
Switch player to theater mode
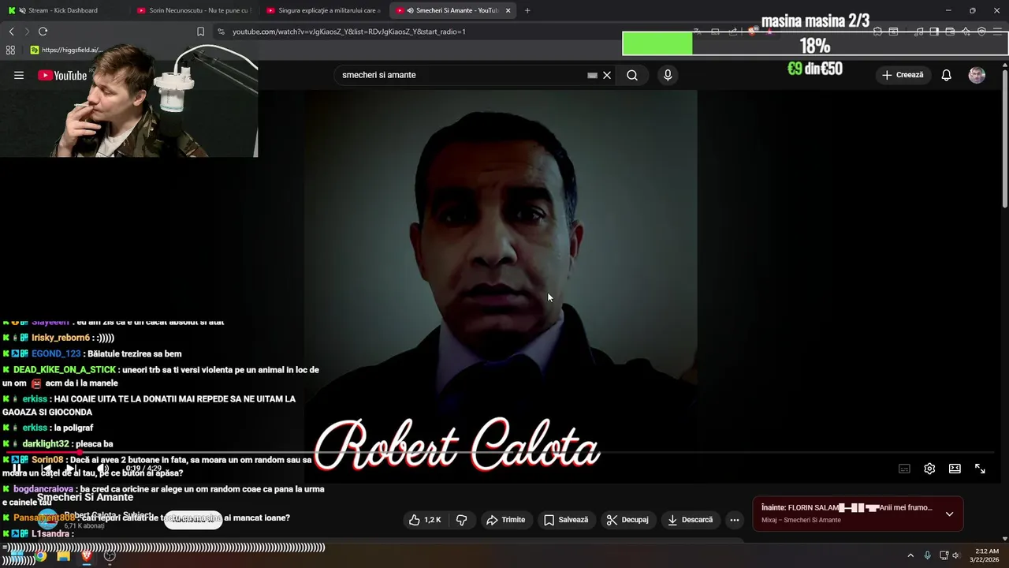955,469
